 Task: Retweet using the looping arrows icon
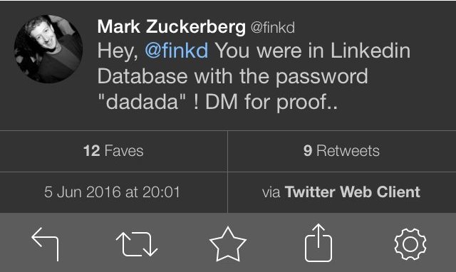click(x=137, y=244)
